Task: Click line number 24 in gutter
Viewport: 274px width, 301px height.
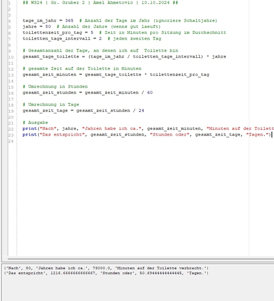Action: [x=11, y=141]
